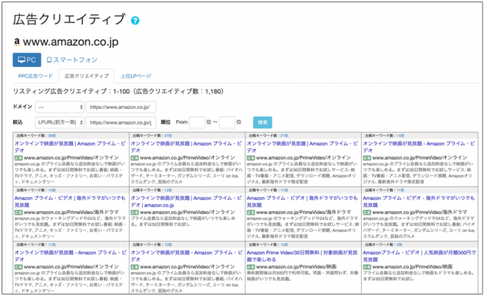Open the 13個 keyword count link

tap(168, 190)
